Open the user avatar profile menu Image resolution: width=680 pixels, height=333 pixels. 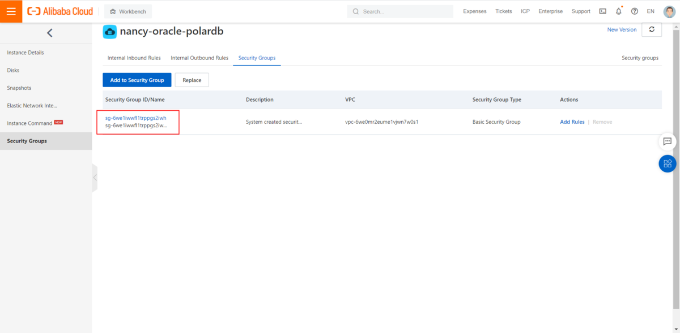coord(669,11)
